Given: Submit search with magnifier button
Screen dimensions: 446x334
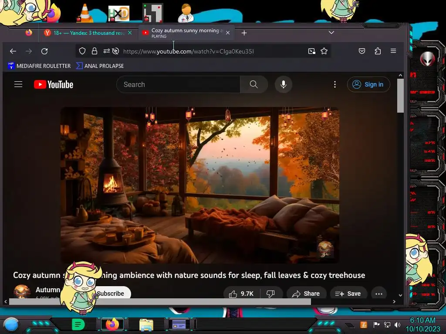Looking at the screenshot, I should pyautogui.click(x=254, y=84).
